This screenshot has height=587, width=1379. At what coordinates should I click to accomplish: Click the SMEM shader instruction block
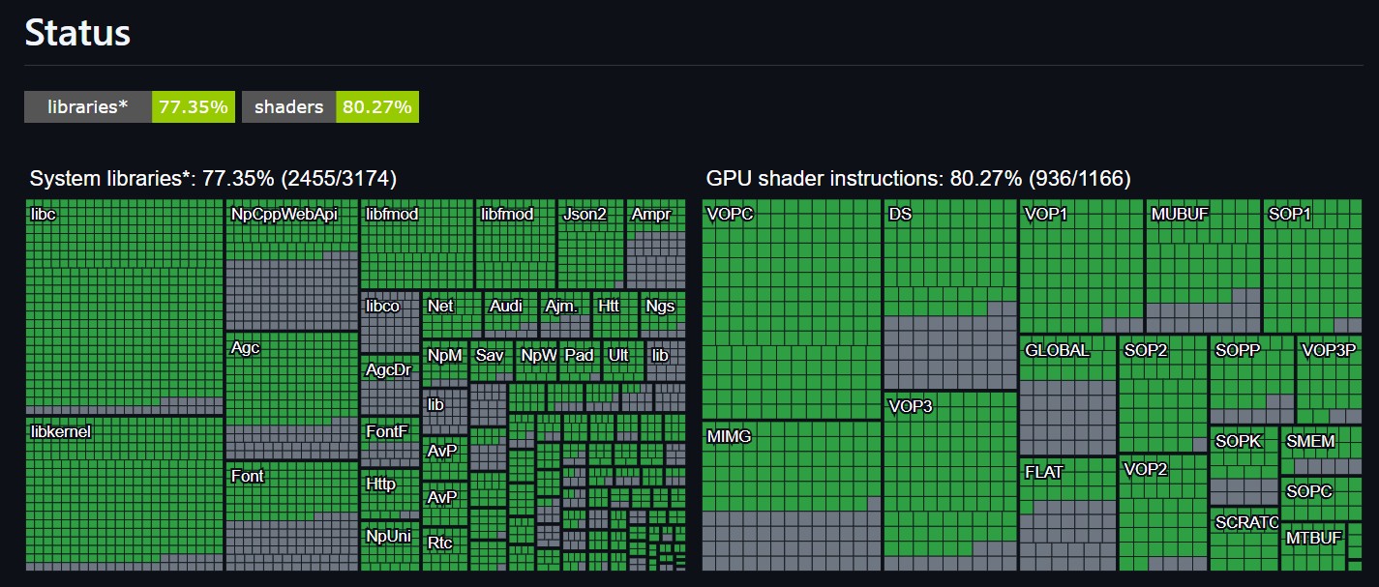coord(1321,451)
